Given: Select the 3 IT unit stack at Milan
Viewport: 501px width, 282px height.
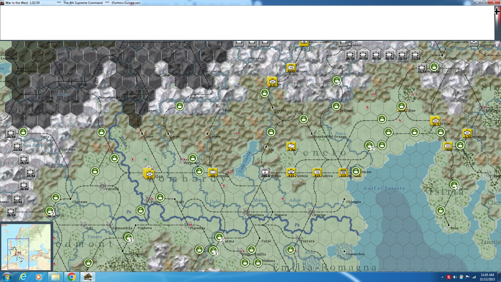Looking at the screenshot, I should click(150, 174).
